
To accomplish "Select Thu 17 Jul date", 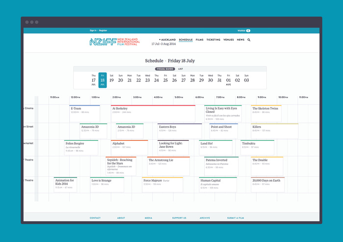I will 93,80.
